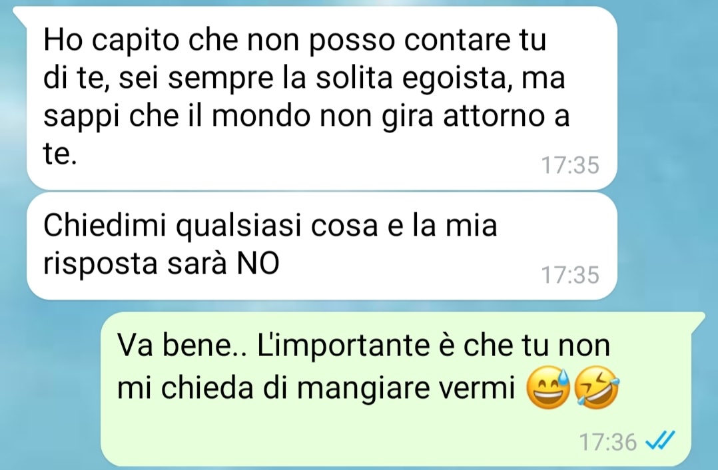Select the "Chiedimi qualsiasi cosa" message bubble
Screen dimensions: 718x470
pyautogui.click(x=322, y=246)
